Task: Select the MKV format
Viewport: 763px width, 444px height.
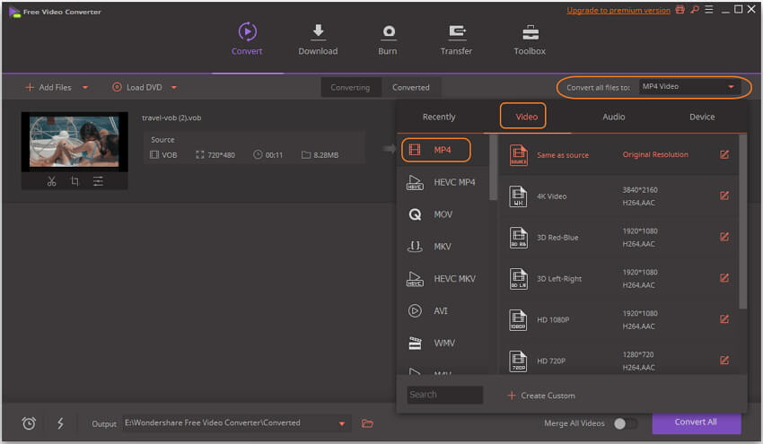Action: pyautogui.click(x=443, y=247)
